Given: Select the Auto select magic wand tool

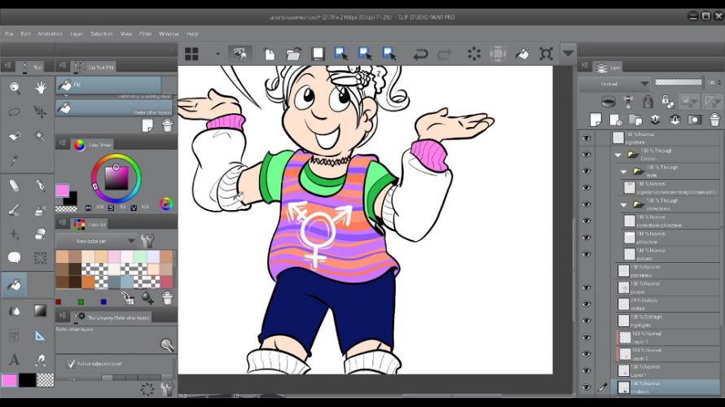Looking at the screenshot, I should click(40, 136).
